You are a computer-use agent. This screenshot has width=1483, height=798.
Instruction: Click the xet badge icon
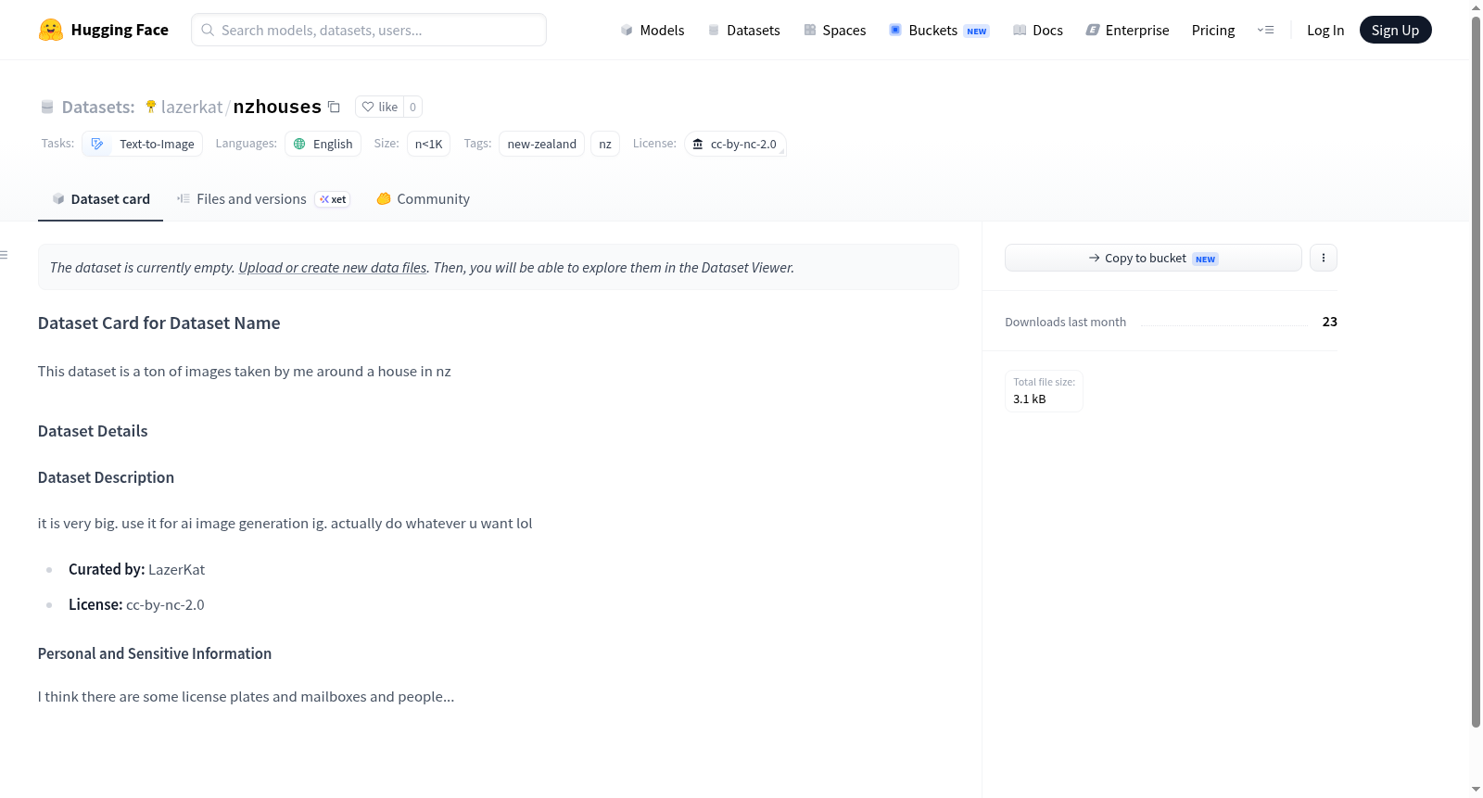pyautogui.click(x=333, y=199)
